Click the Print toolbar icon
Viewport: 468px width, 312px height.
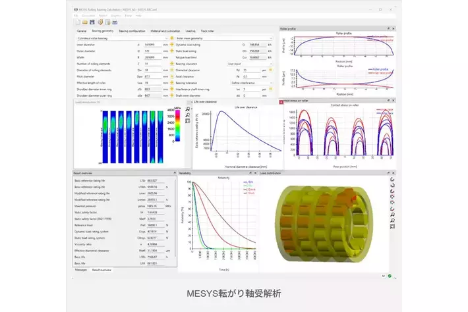click(x=115, y=22)
